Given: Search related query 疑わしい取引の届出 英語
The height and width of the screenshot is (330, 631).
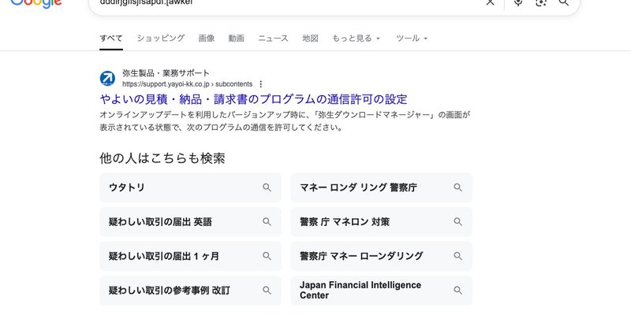Looking at the screenshot, I should [190, 221].
